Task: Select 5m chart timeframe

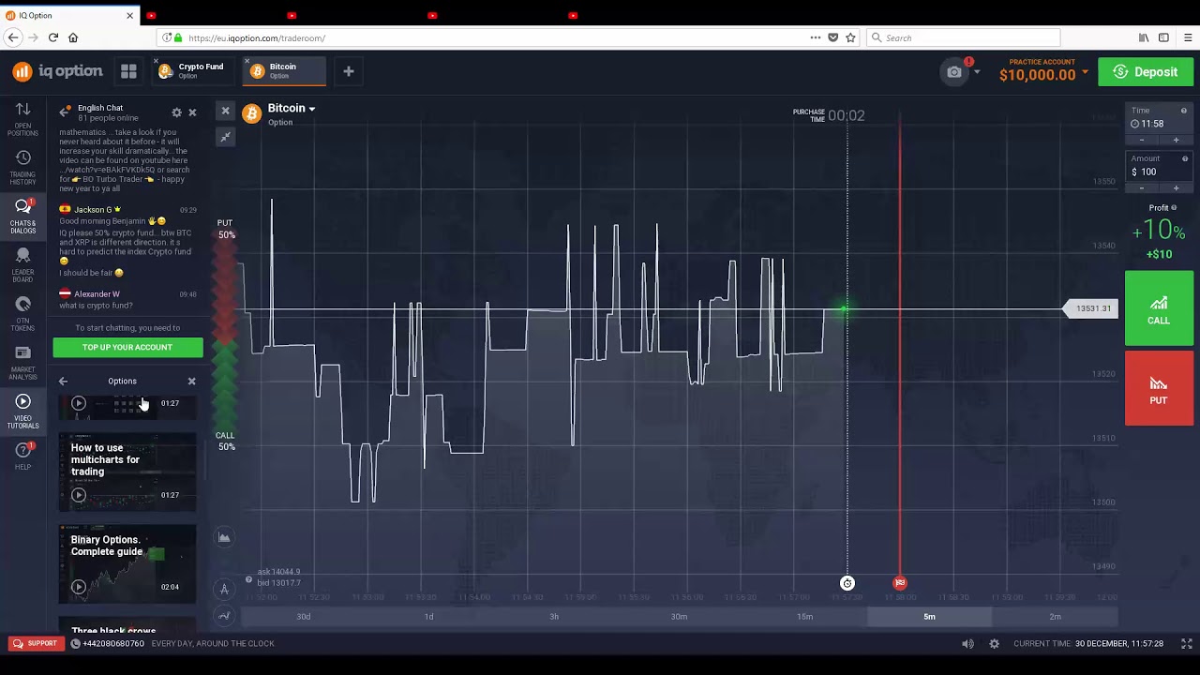Action: tap(929, 617)
